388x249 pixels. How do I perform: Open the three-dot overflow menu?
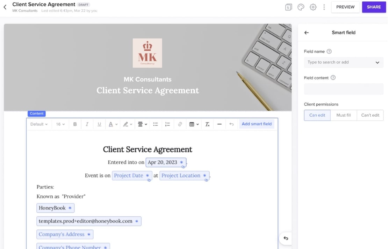(x=324, y=7)
